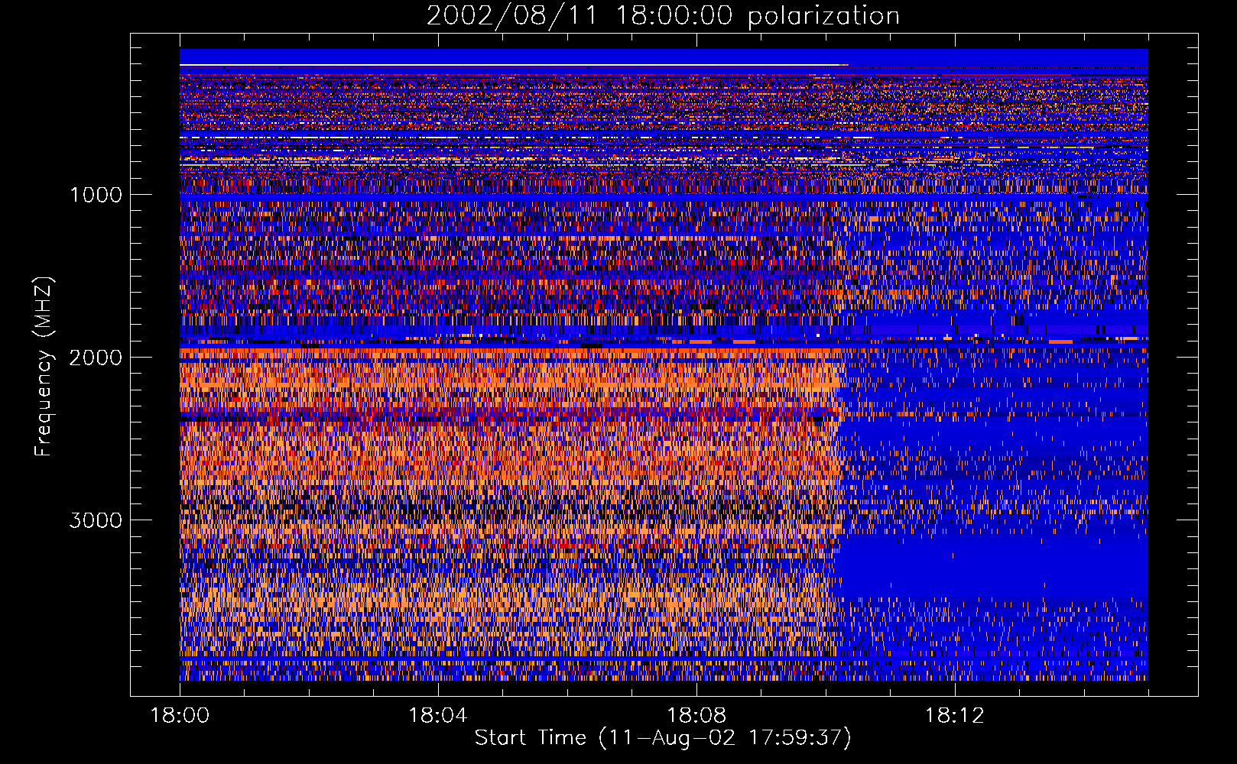
Task: Select the "Frequency (MHZ)" axis label
Action: [x=44, y=367]
